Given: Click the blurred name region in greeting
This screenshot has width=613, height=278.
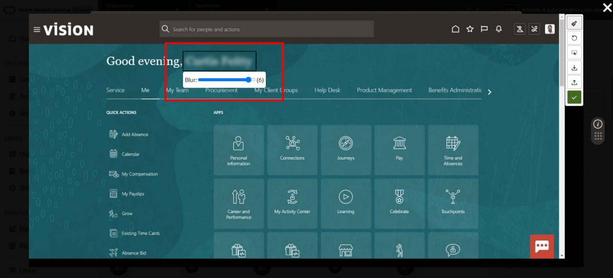Looking at the screenshot, I should click(220, 61).
